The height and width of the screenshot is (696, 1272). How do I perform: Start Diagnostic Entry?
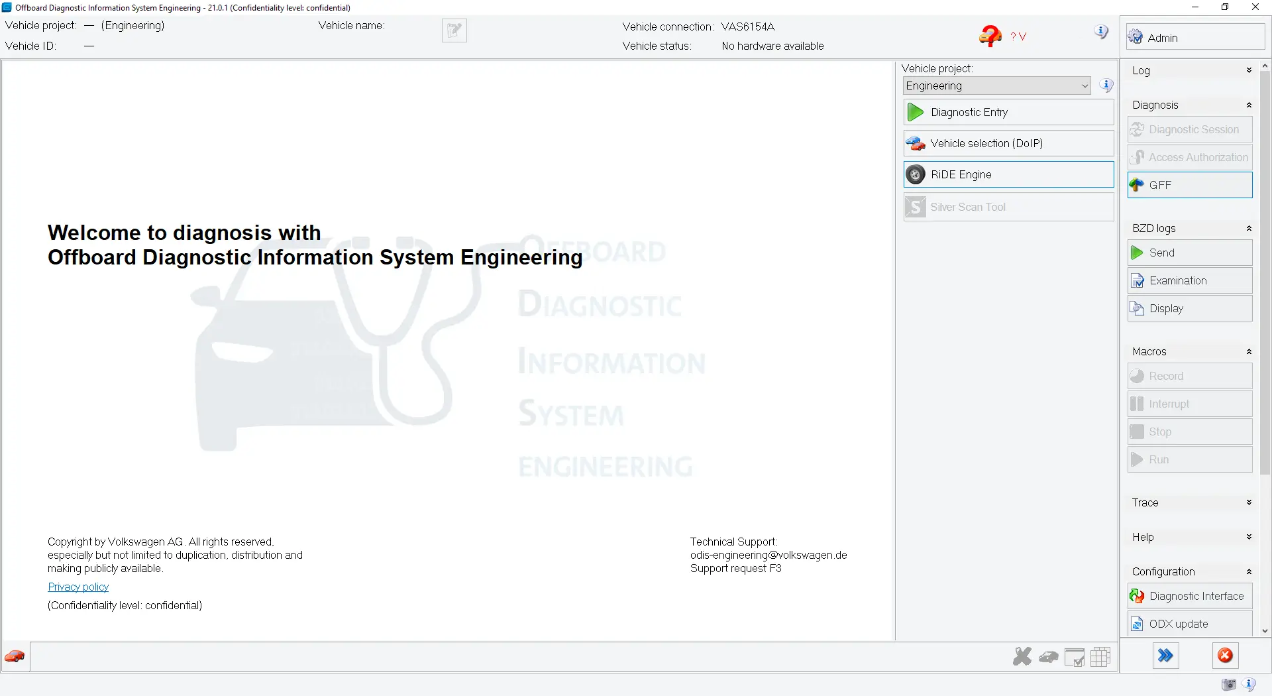pyautogui.click(x=1008, y=112)
